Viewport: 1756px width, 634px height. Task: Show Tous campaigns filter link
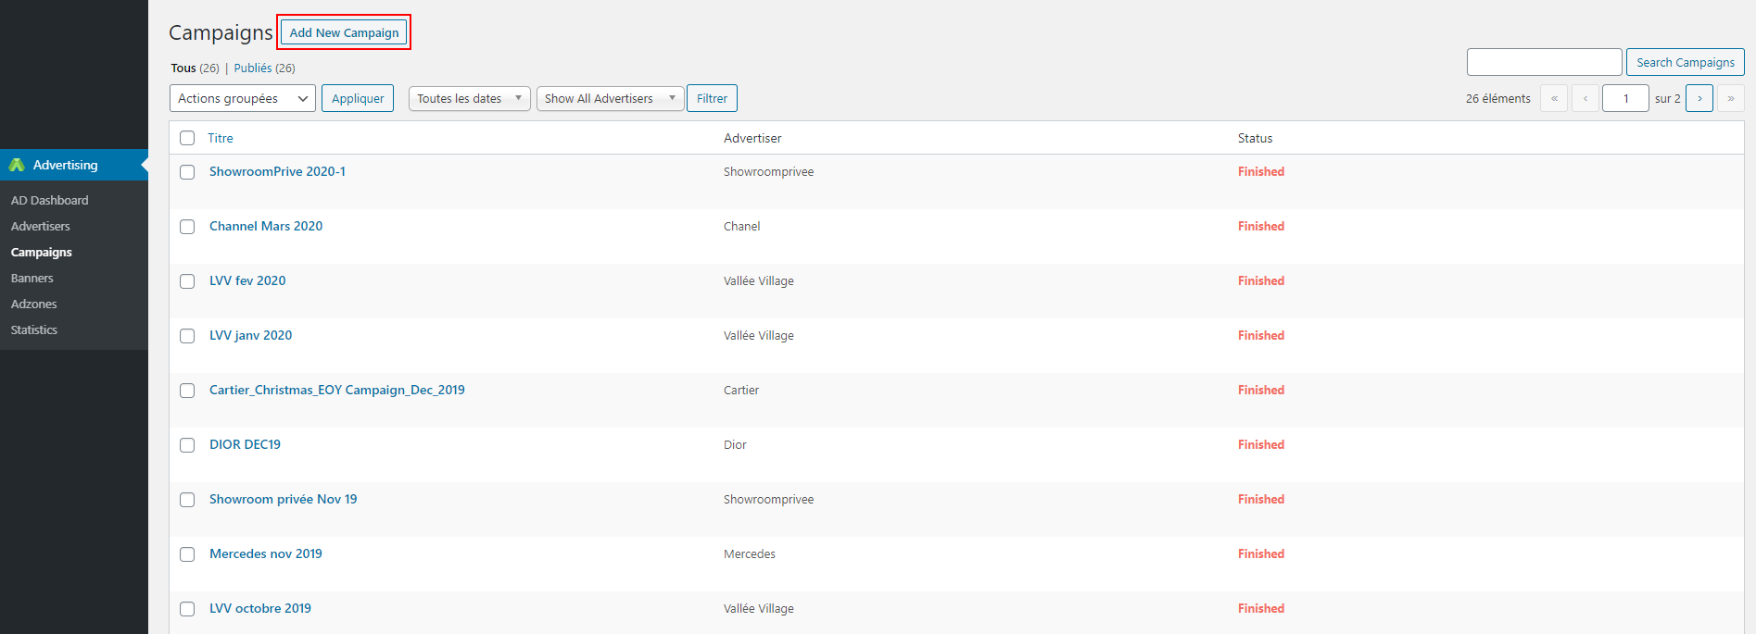[x=183, y=68]
